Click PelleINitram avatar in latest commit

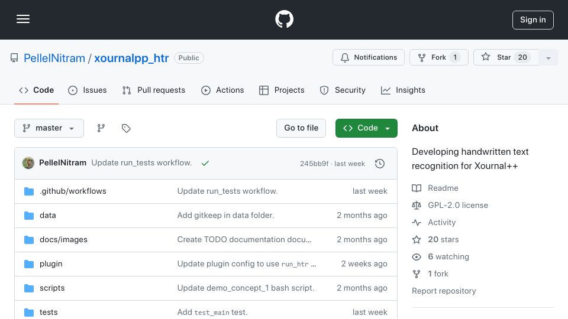click(28, 163)
